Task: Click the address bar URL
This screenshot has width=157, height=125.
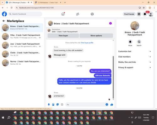Action: (x=36, y=8)
